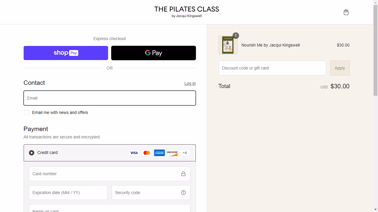Click the Nourish Me product thumbnail
378x212 pixels.
tap(228, 45)
